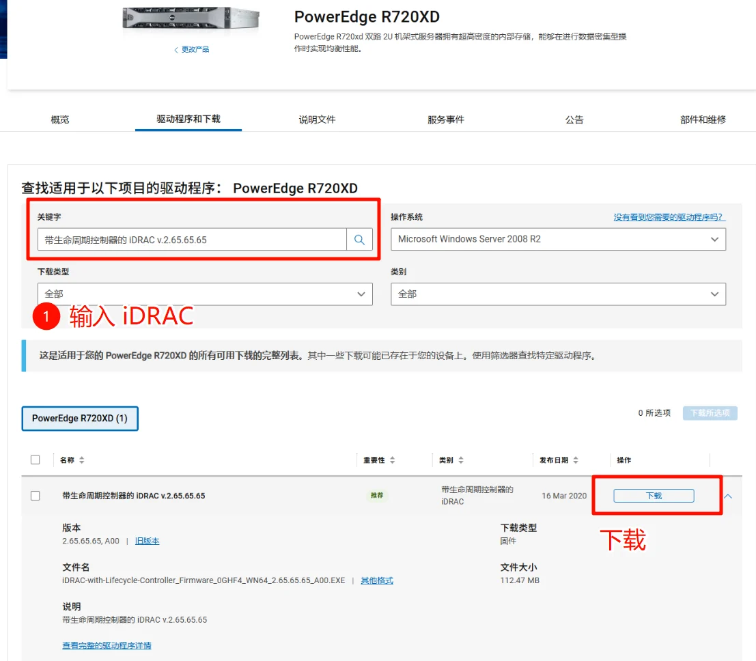
Task: Click the 其他格式 link
Action: pos(377,580)
